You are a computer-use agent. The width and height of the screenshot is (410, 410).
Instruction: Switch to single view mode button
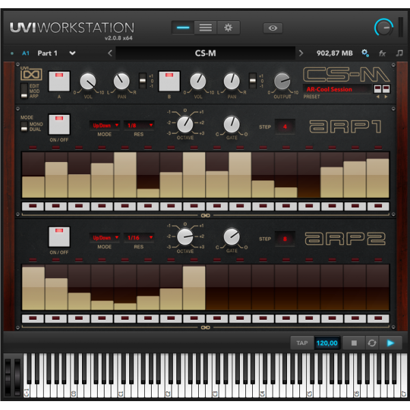click(183, 27)
